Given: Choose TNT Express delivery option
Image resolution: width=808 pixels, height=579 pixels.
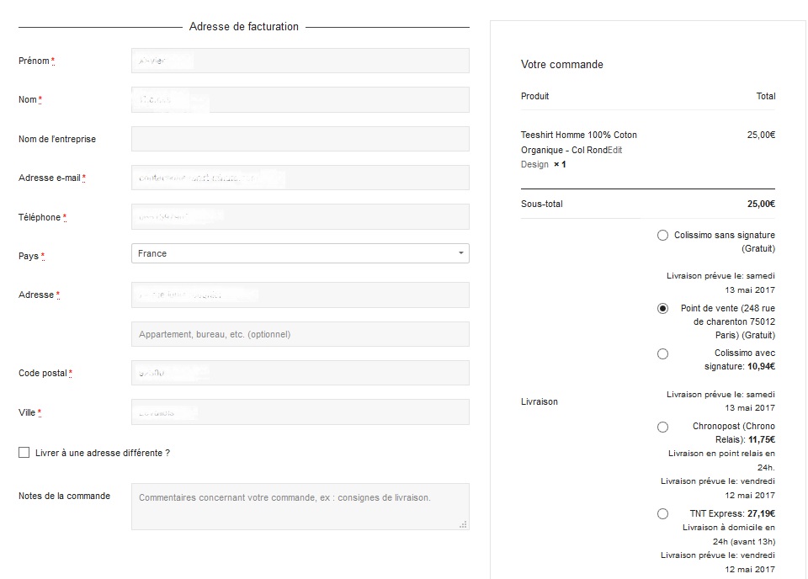Looking at the screenshot, I should [x=662, y=514].
